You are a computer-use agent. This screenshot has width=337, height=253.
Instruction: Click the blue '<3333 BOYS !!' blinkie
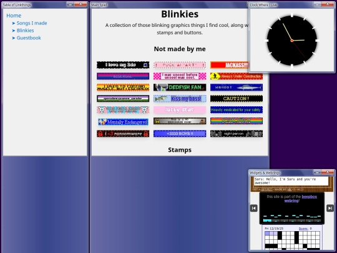(180, 134)
